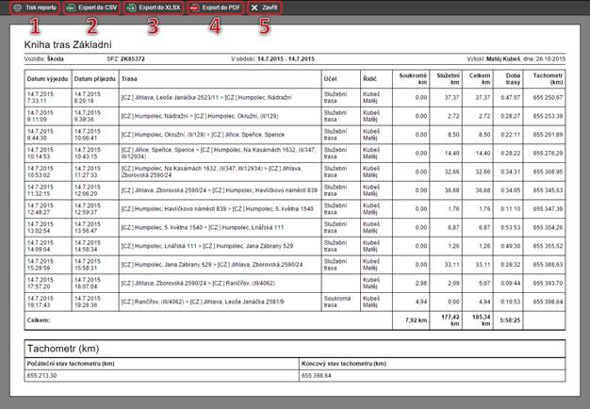Click total private distance 7,92 km
The image size is (590, 409).
click(417, 320)
